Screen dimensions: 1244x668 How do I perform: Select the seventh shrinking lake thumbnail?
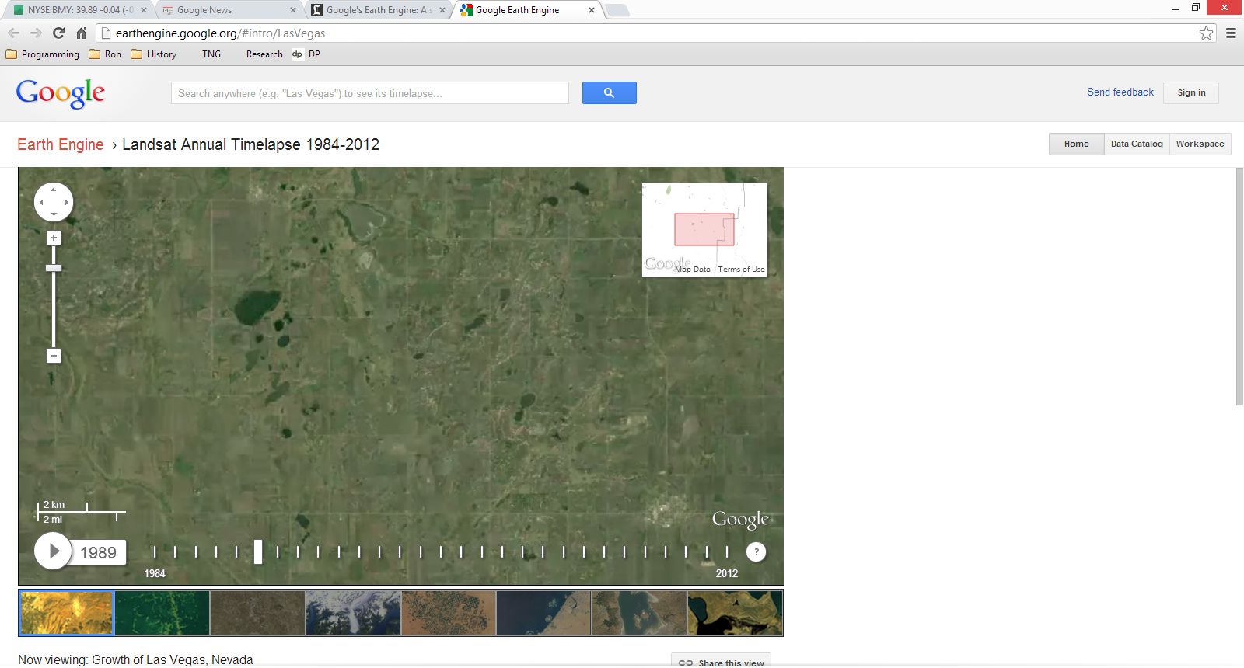point(639,613)
